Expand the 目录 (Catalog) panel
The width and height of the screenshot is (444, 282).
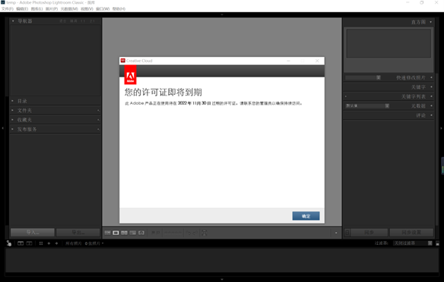pos(12,101)
